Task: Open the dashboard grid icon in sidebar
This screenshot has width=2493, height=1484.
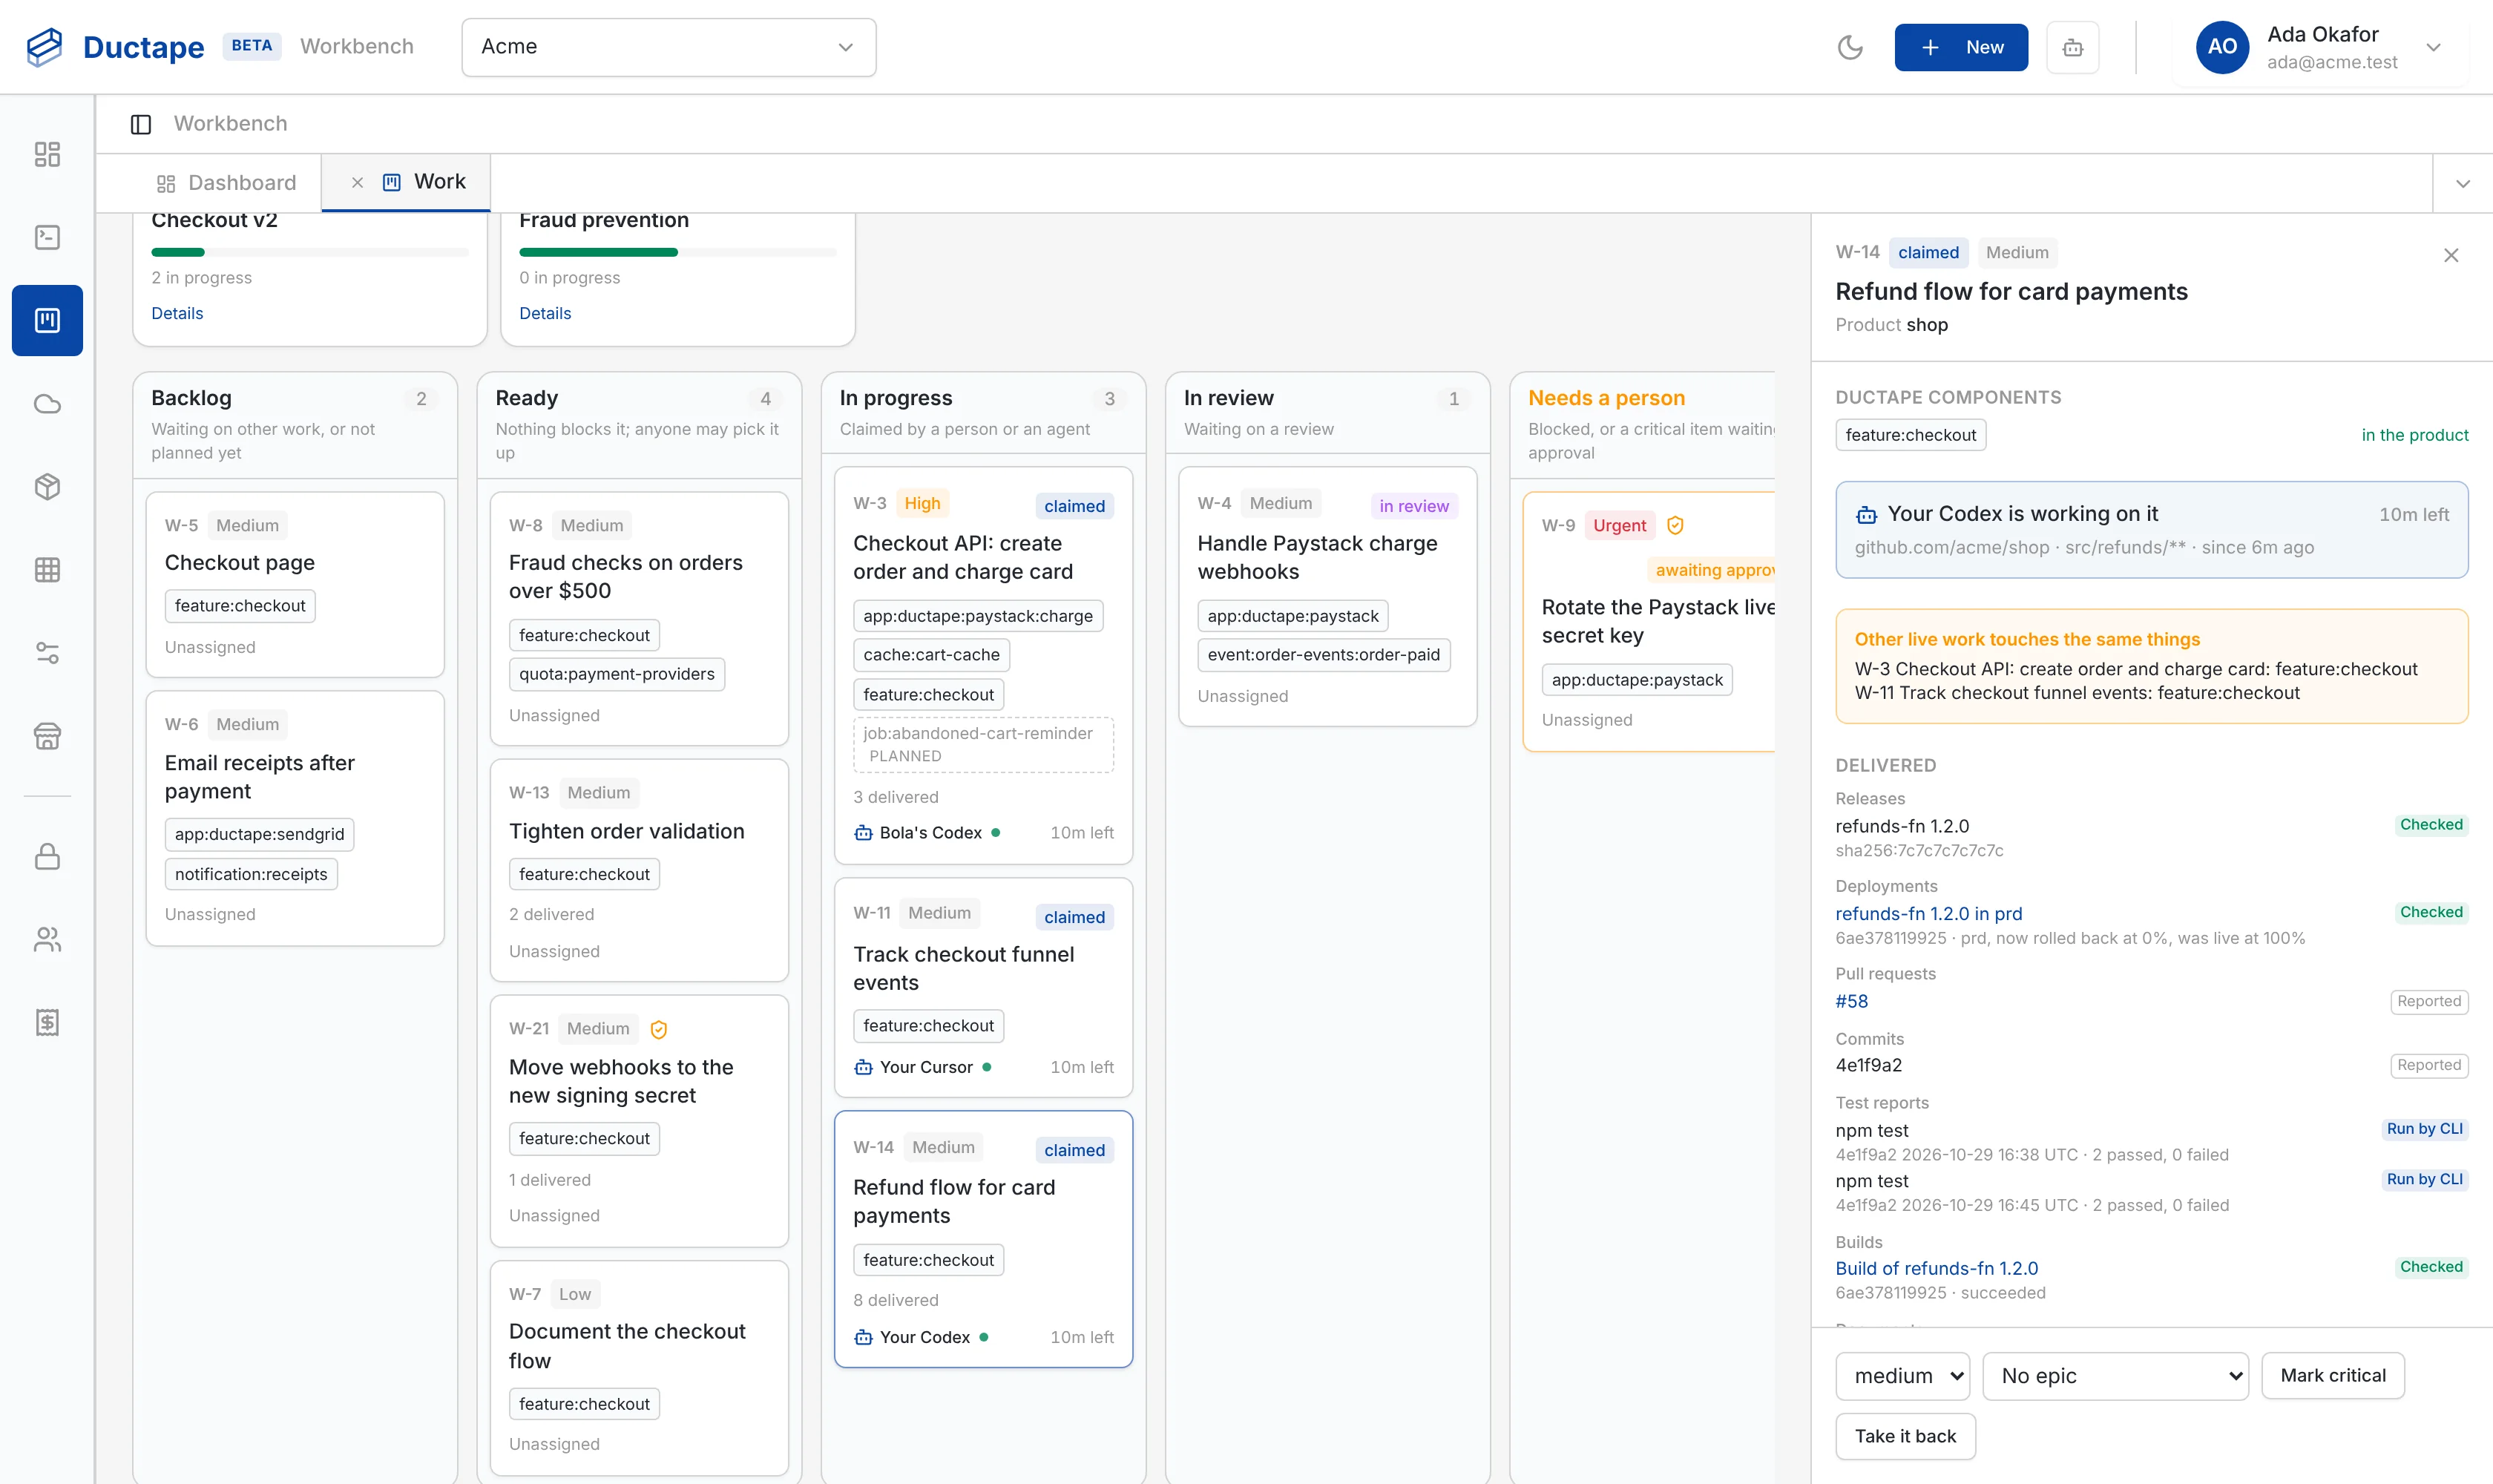Action: [47, 154]
